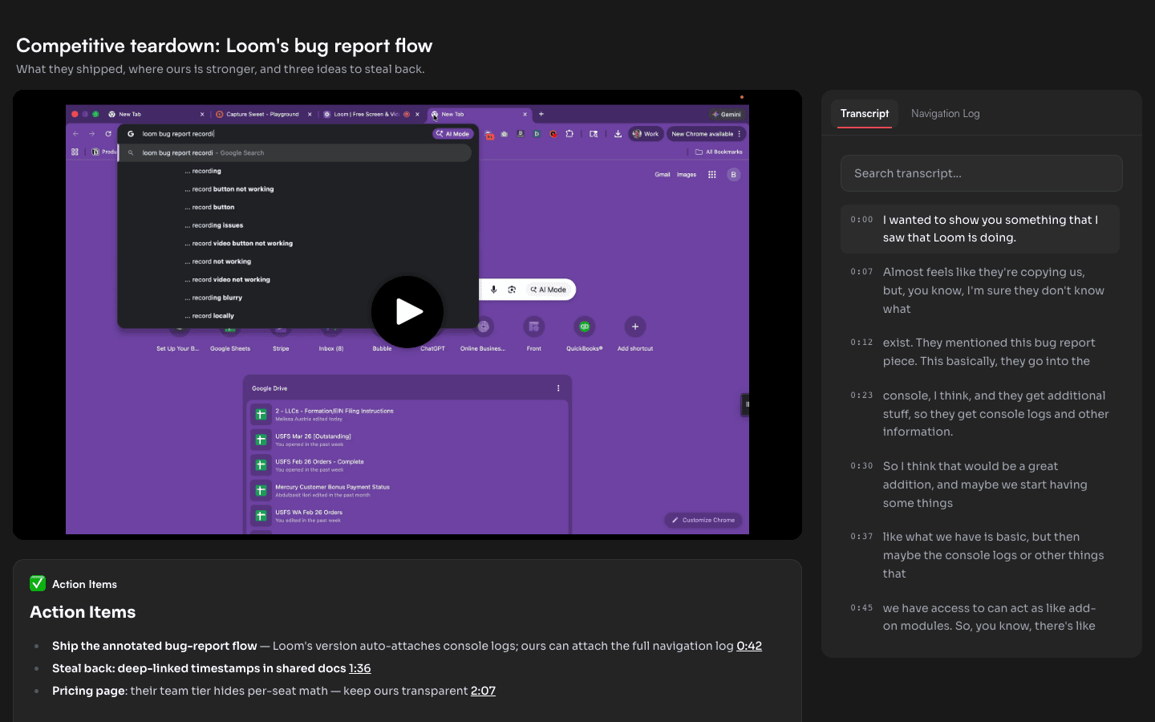Click the Google Drive card's three-dot menu
Viewport: 1155px width, 722px height.
point(558,388)
